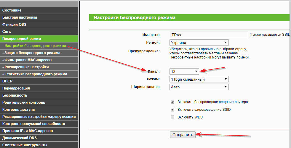Open the Сеть section
The width and height of the screenshot is (291, 148).
[39, 31]
